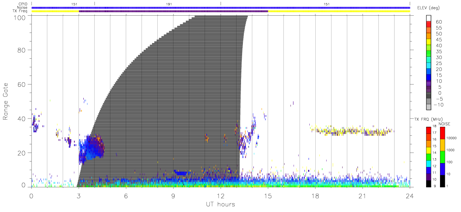Click the 25 label in ELEV legend

(440, 63)
